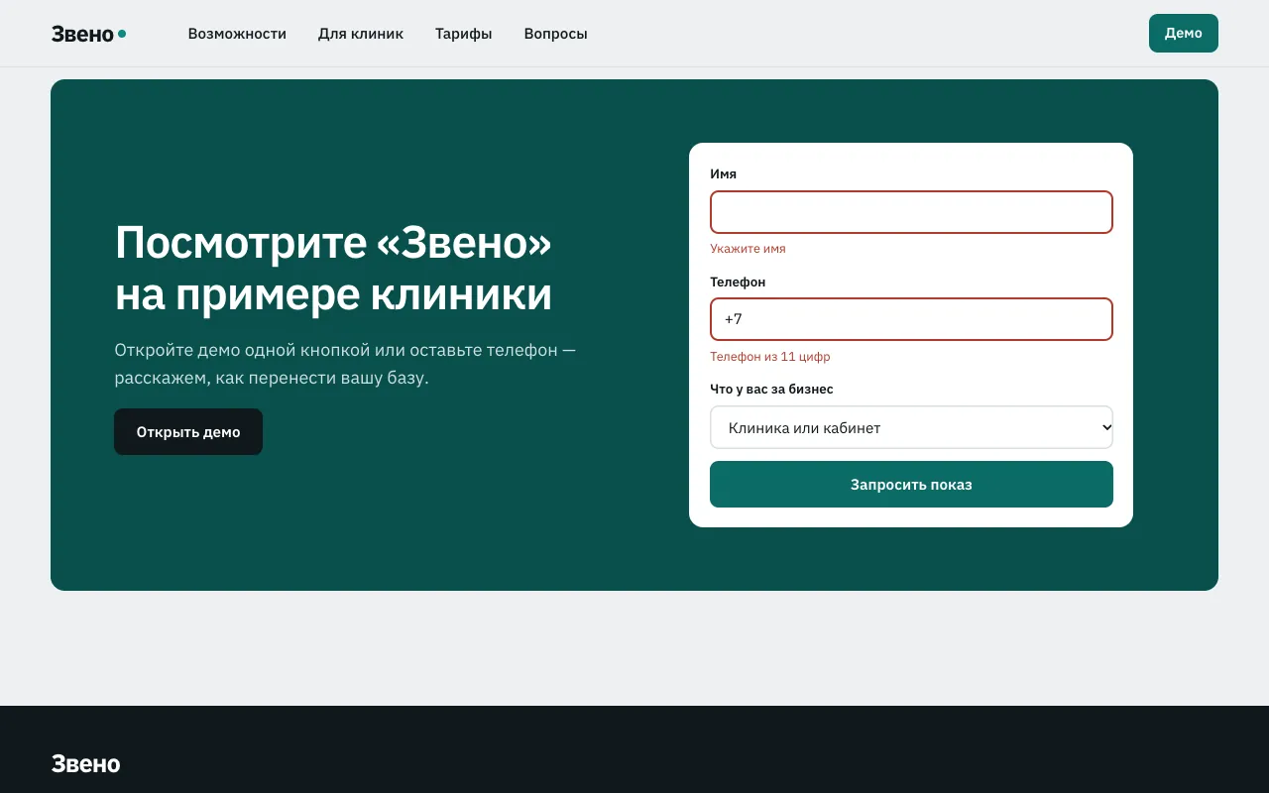Focus the Телефон input field
The width and height of the screenshot is (1269, 793).
pos(911,319)
